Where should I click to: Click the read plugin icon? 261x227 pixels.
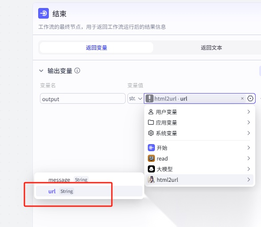click(151, 158)
